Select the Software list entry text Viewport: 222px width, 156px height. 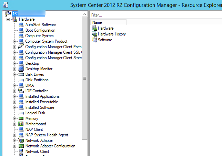[105, 40]
